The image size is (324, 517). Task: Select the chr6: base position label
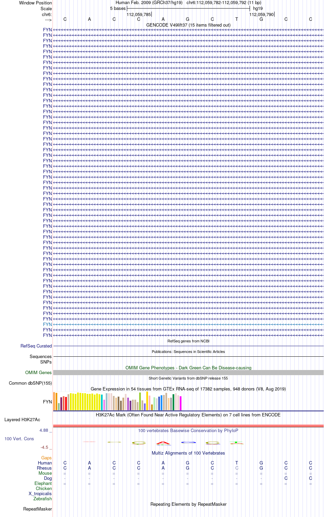(x=47, y=14)
